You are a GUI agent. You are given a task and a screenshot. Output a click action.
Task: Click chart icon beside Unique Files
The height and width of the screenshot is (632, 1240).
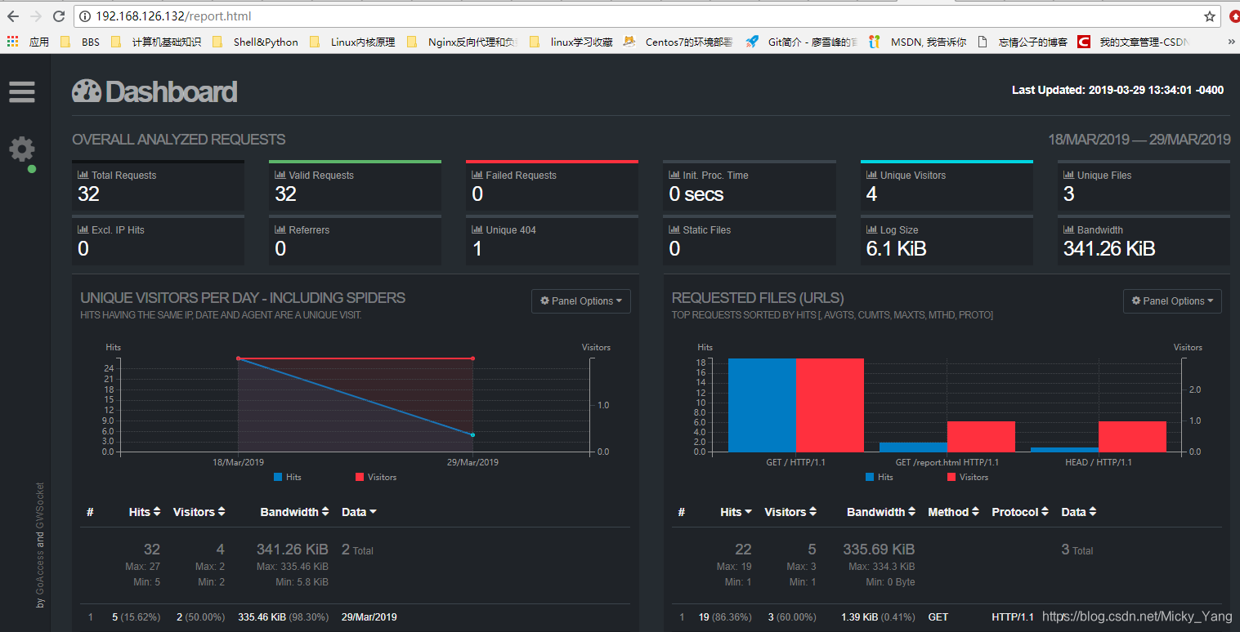click(1068, 175)
